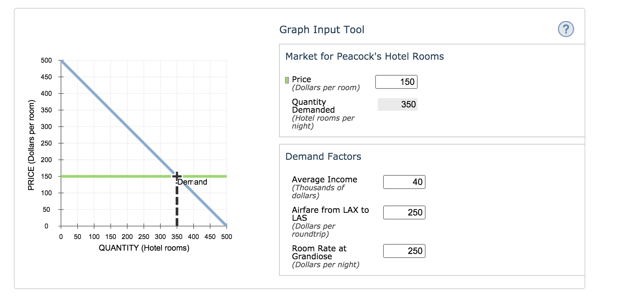Click the Market for Peacock's Hotel Rooms title
This screenshot has width=637, height=303.
(x=365, y=57)
